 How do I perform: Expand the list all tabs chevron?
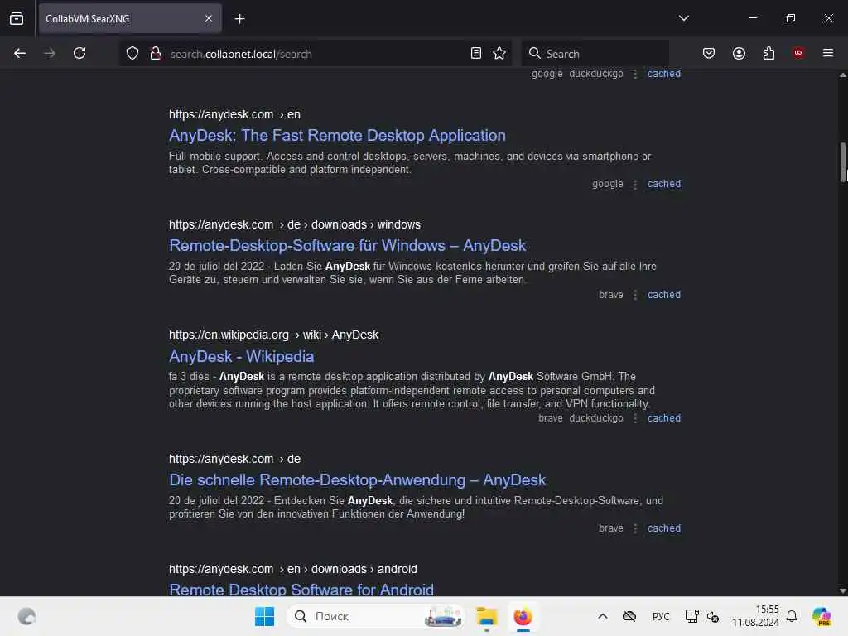[x=683, y=18]
